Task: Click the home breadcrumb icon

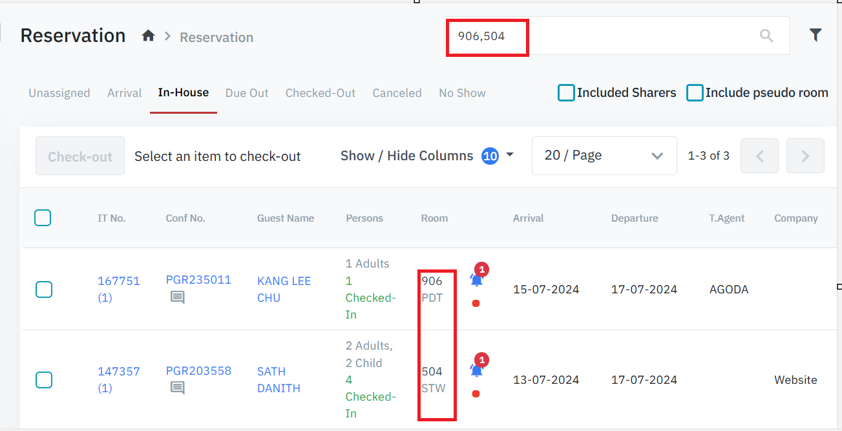Action: coord(148,36)
